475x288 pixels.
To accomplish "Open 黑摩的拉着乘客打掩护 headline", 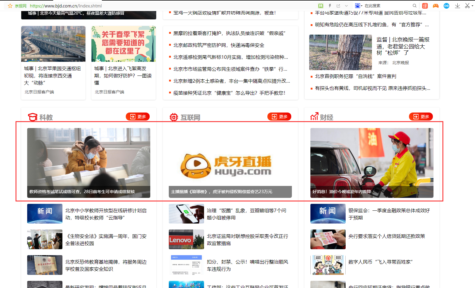I will click(x=229, y=33).
